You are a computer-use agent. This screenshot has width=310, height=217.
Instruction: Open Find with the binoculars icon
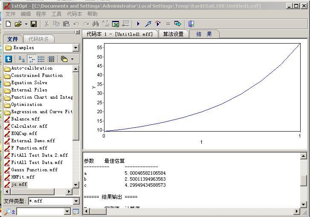[x=96, y=24]
